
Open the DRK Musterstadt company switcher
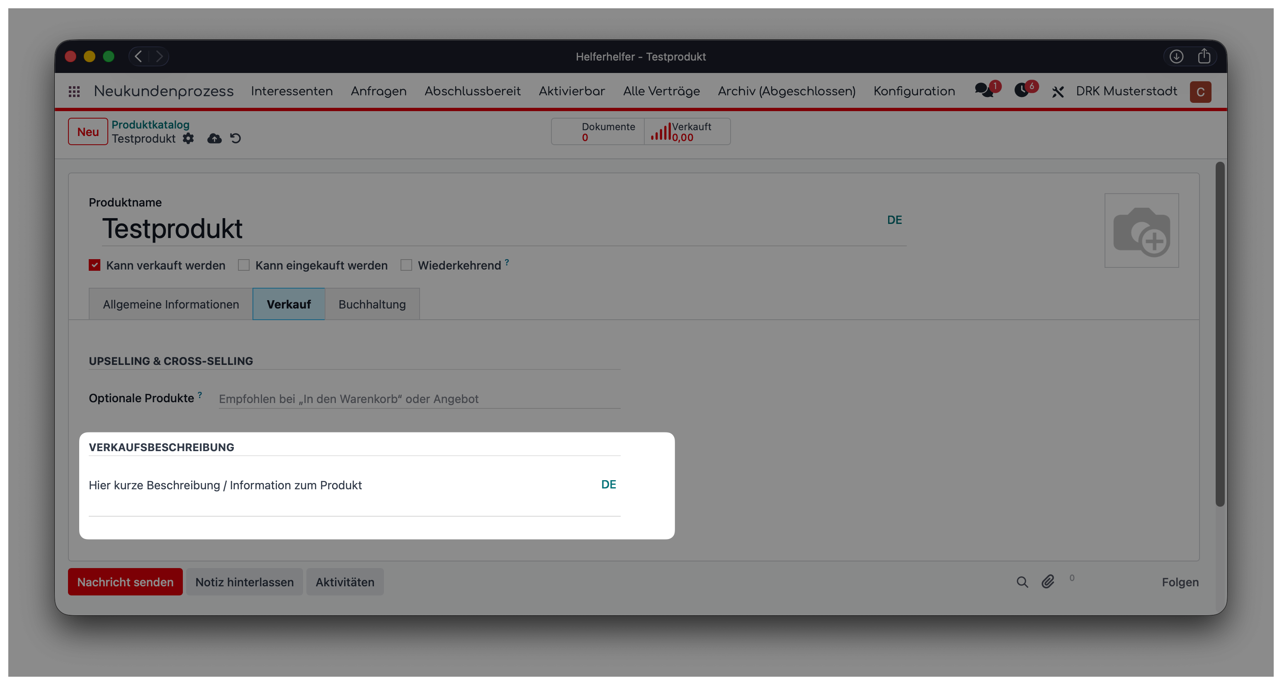coord(1126,92)
